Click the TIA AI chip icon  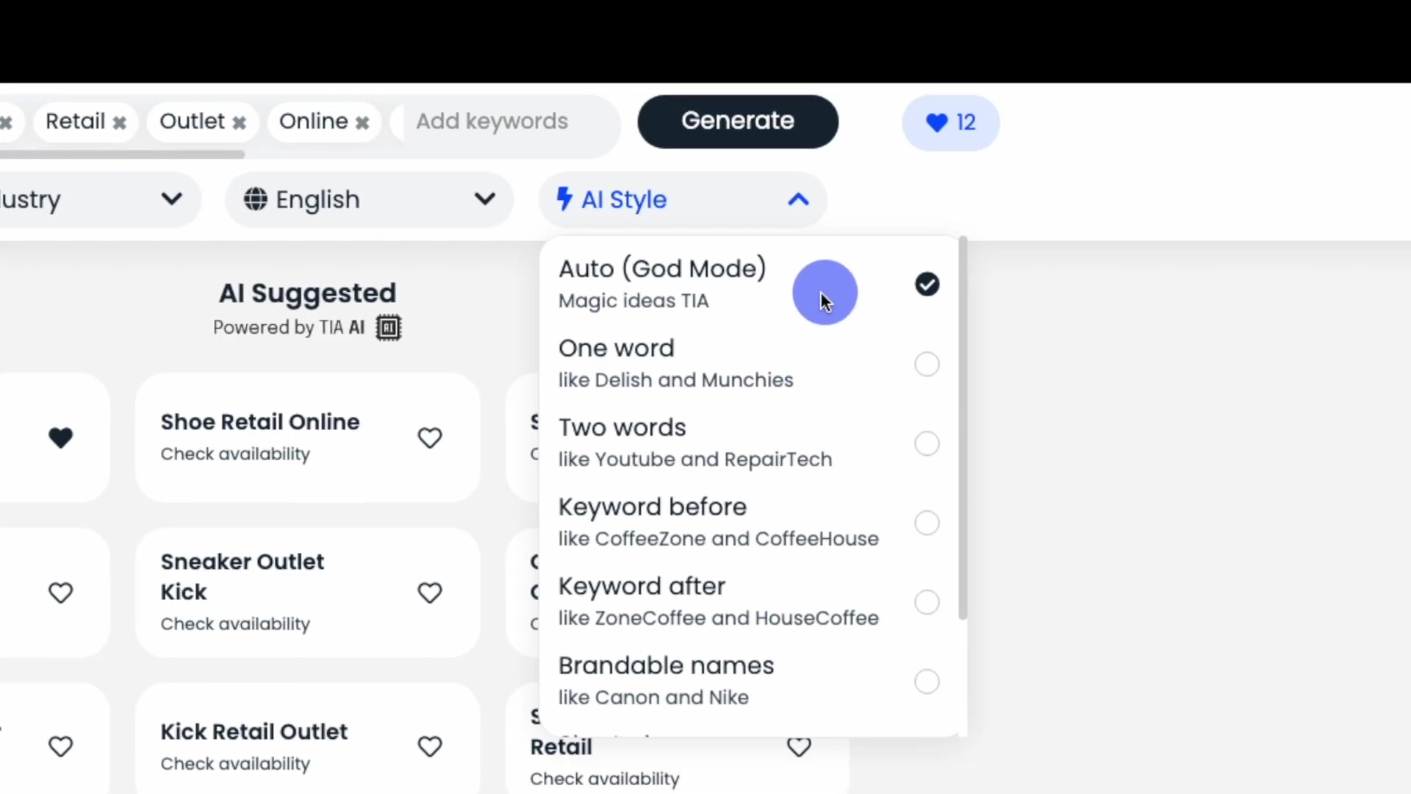pos(389,328)
